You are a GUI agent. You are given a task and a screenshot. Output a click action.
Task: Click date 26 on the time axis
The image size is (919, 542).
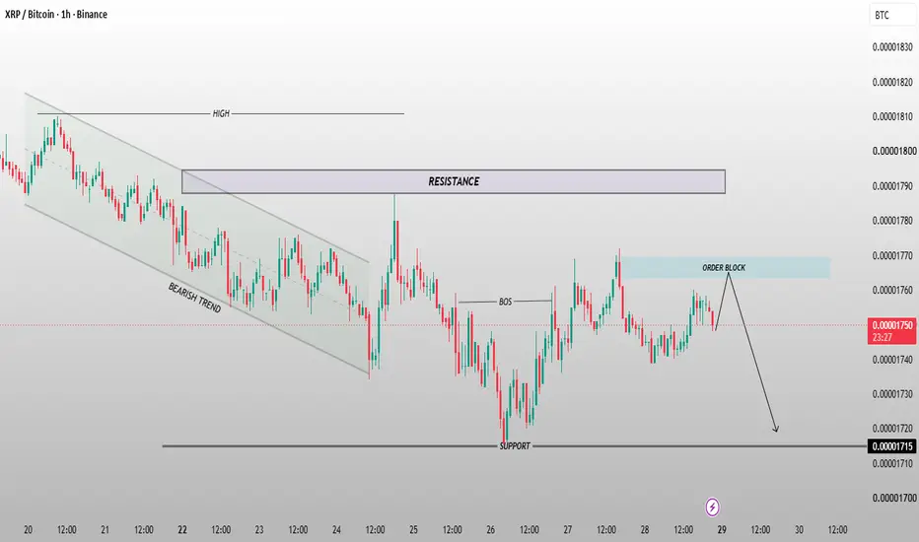pyautogui.click(x=491, y=530)
